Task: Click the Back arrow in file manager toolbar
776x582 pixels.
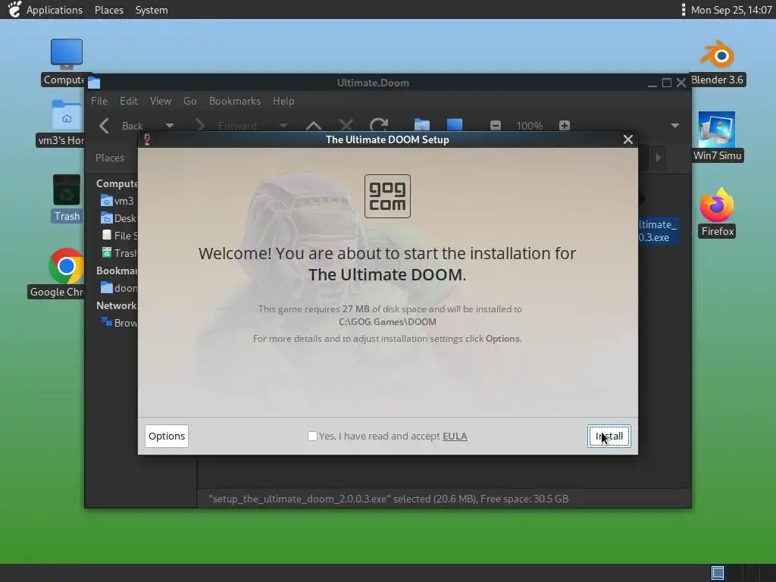Action: pos(104,125)
